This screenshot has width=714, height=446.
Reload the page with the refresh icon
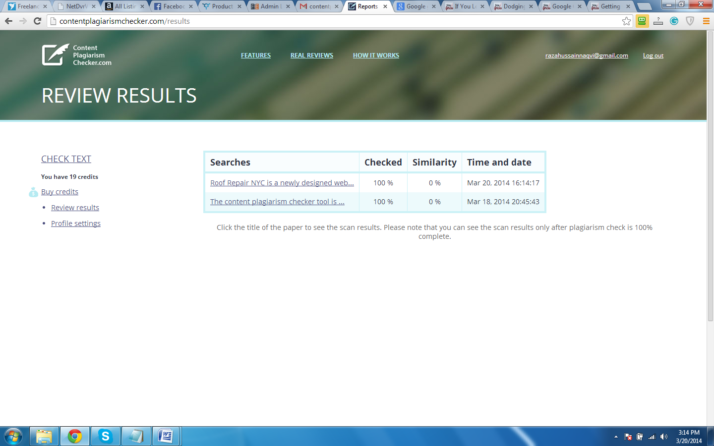point(38,21)
